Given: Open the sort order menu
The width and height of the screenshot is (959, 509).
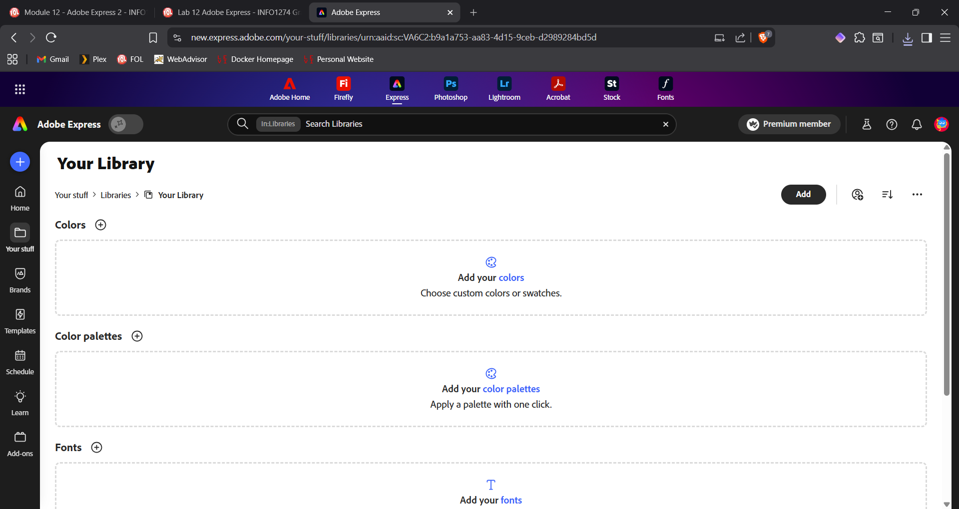Looking at the screenshot, I should pyautogui.click(x=888, y=195).
